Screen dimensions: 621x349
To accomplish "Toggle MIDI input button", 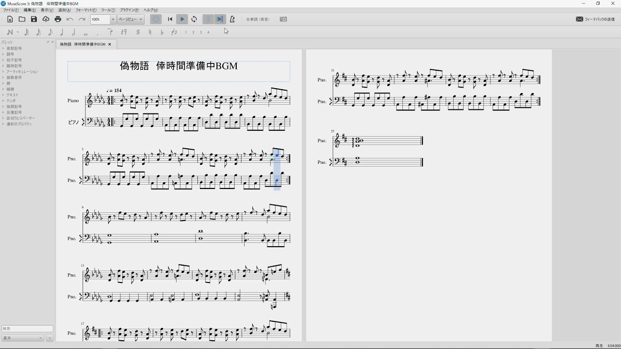I will click(x=156, y=19).
